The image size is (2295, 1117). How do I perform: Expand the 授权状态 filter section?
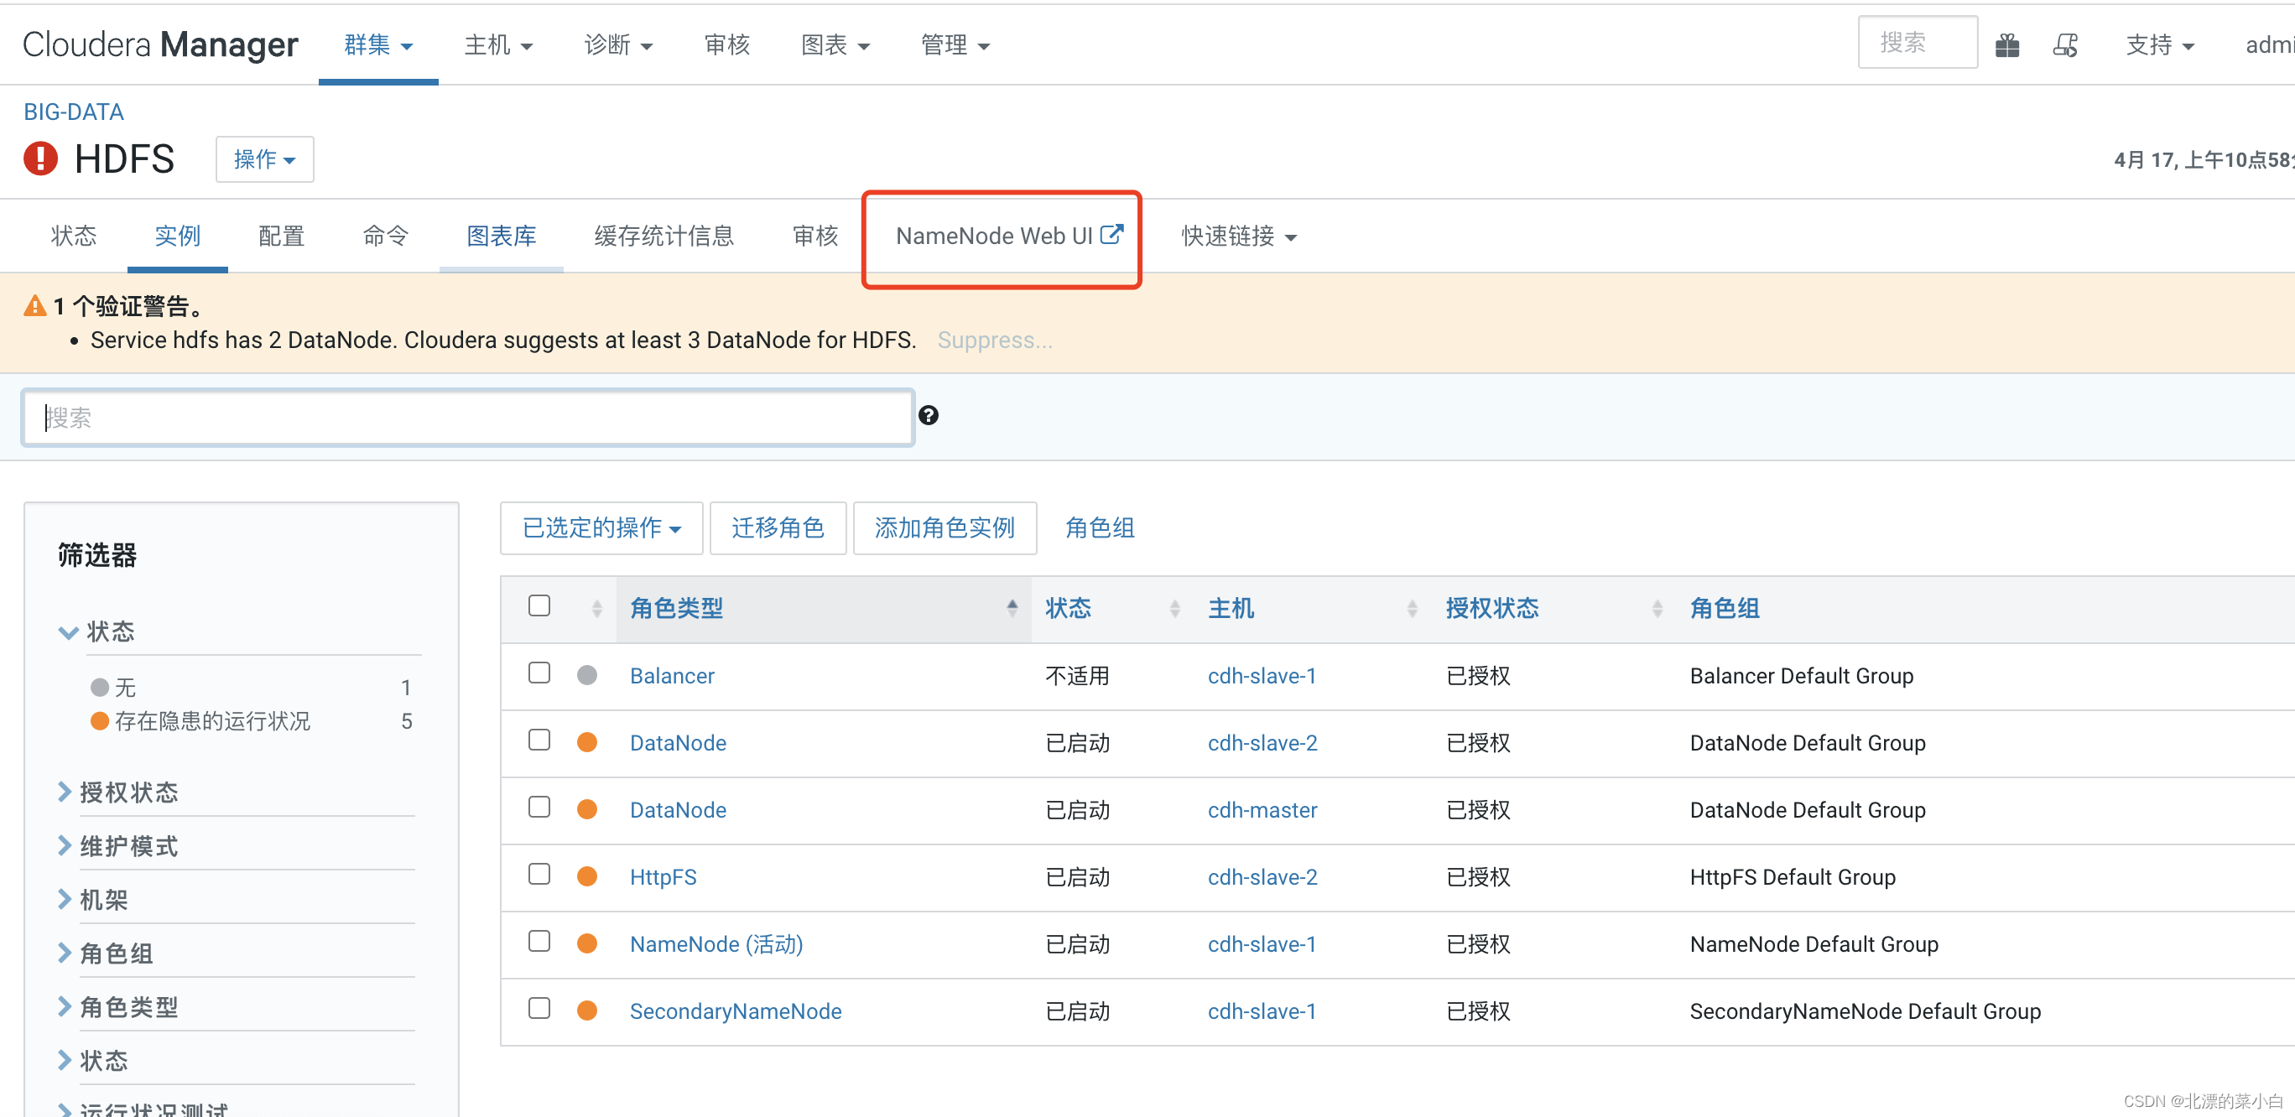pyautogui.click(x=129, y=792)
